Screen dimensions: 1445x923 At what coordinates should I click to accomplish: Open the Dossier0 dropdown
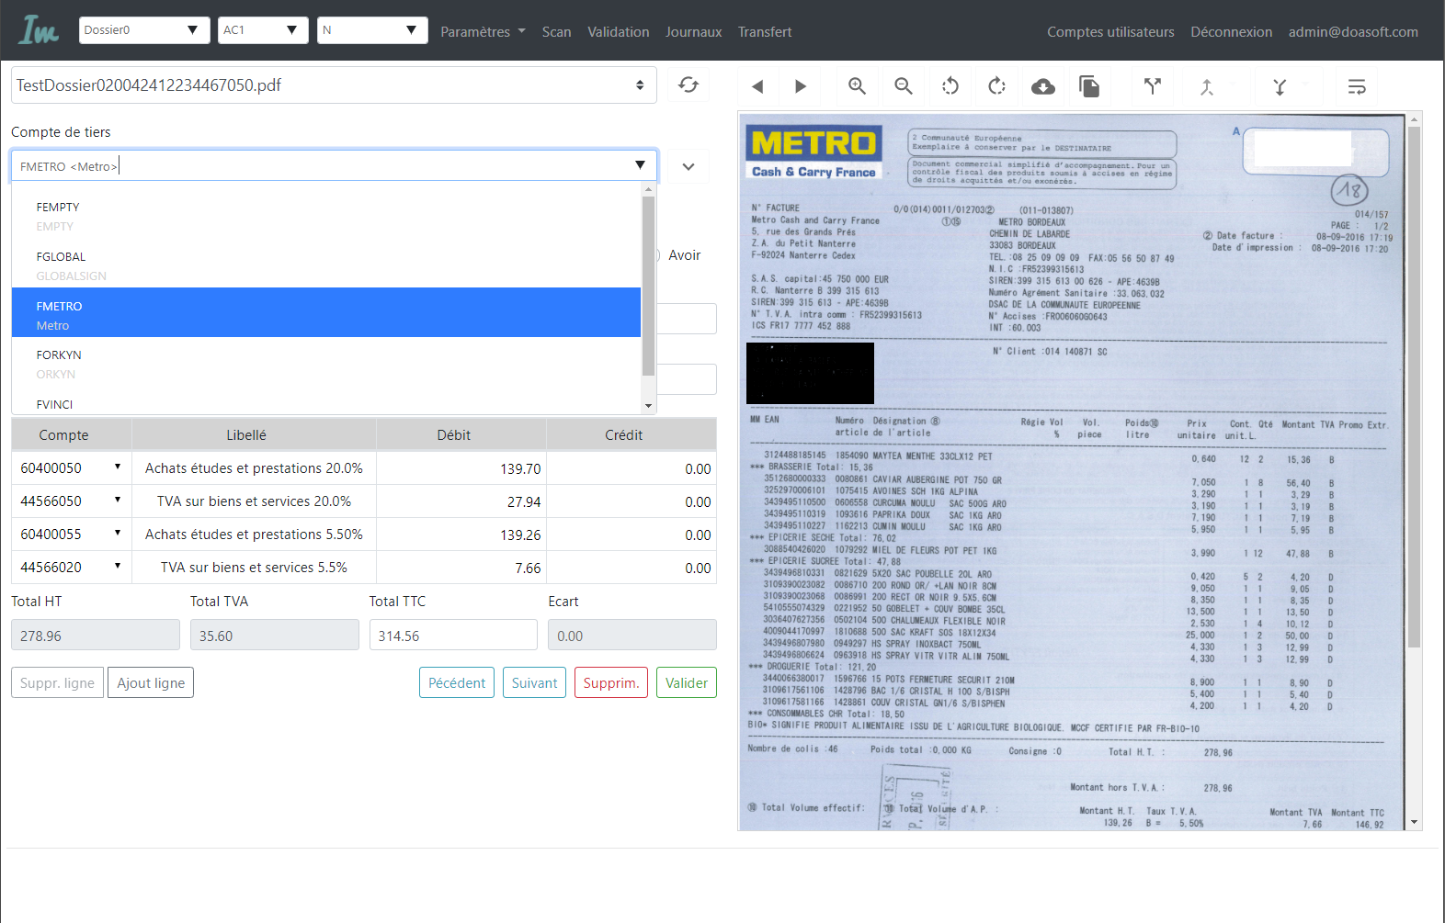coord(145,30)
